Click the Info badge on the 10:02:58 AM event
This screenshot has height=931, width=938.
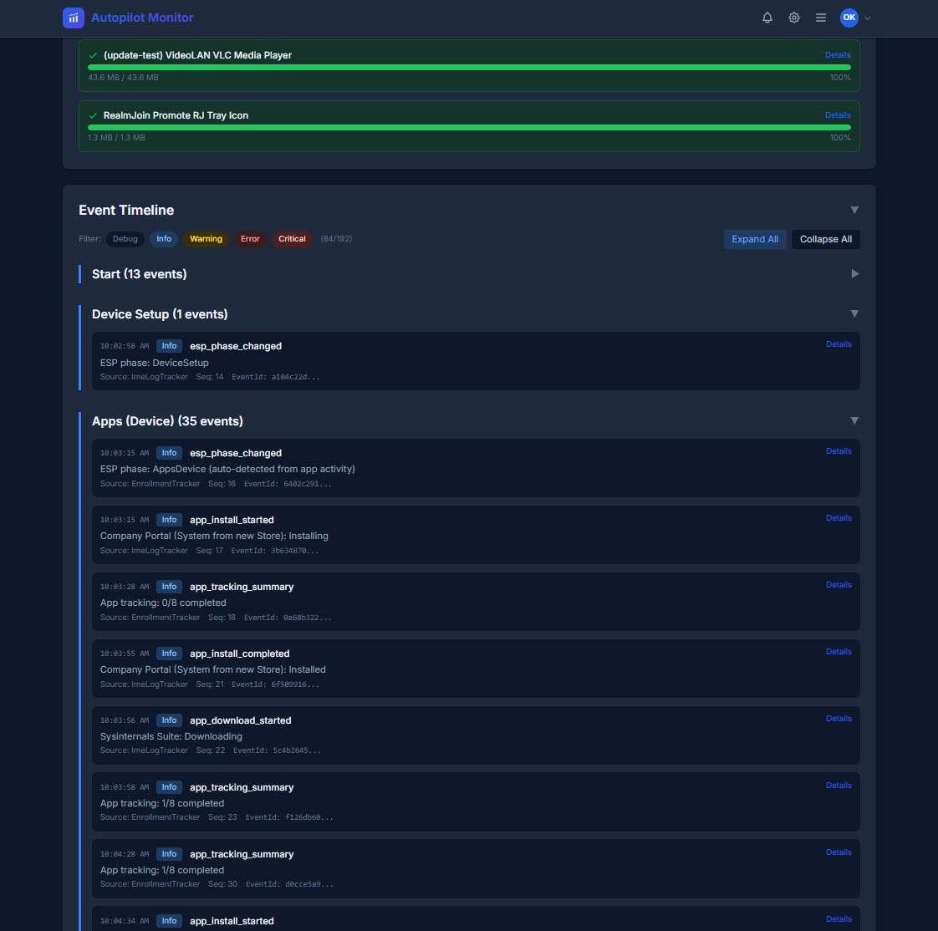click(x=169, y=346)
